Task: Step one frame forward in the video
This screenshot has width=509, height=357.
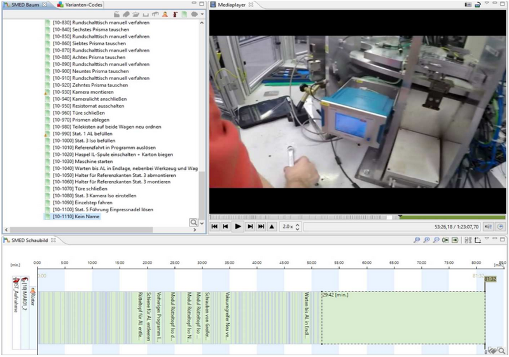Action: click(x=250, y=226)
